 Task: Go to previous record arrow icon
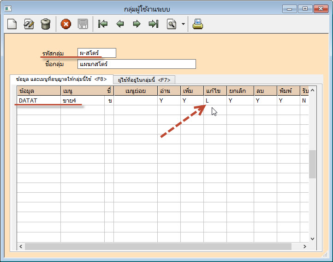click(x=120, y=24)
